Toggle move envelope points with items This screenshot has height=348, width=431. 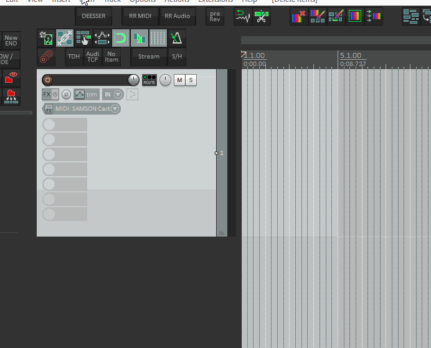pos(102,38)
